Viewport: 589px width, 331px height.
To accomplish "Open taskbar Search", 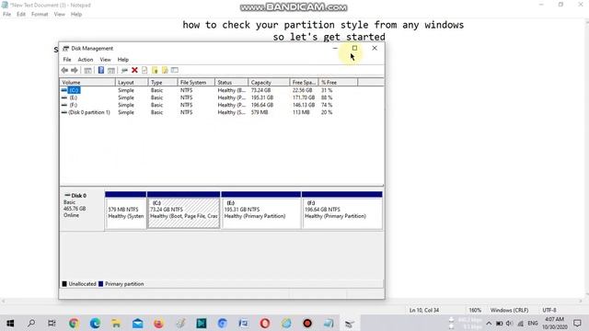I will [x=31, y=323].
